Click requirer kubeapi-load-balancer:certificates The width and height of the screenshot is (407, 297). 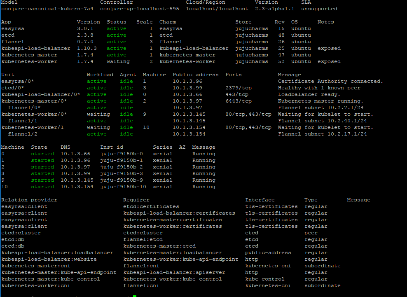point(179,213)
